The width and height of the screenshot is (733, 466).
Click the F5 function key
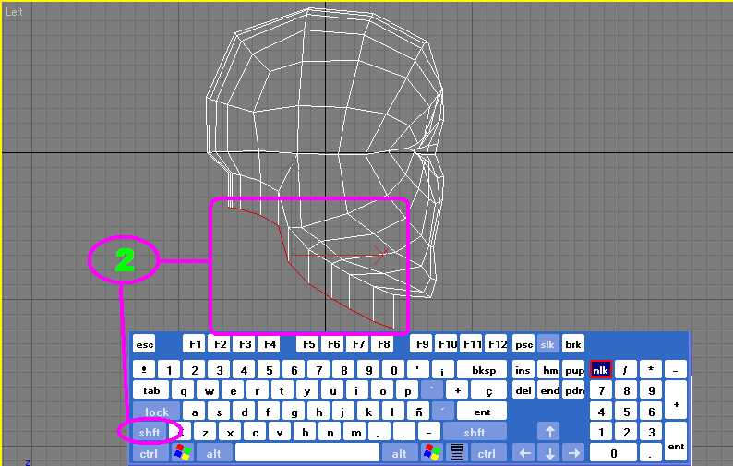[308, 344]
